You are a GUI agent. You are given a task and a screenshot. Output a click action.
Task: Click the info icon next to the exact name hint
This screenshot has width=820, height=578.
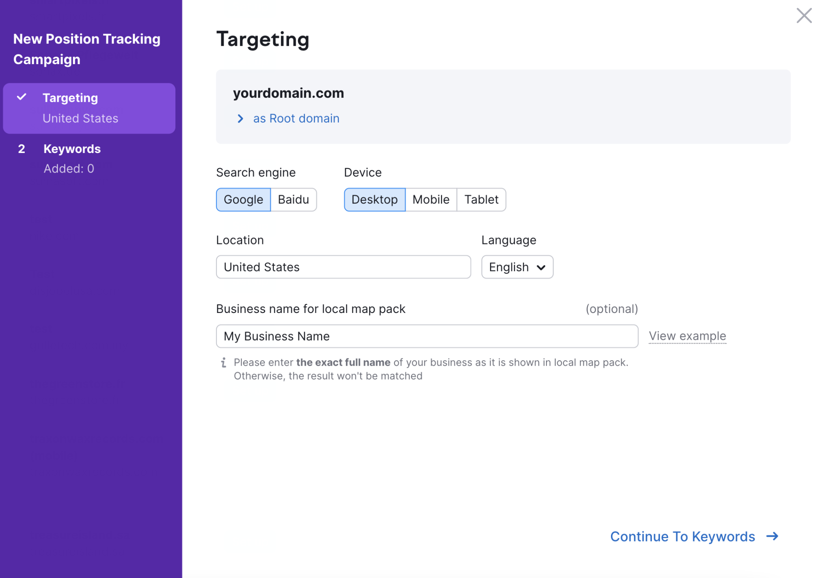tap(223, 362)
